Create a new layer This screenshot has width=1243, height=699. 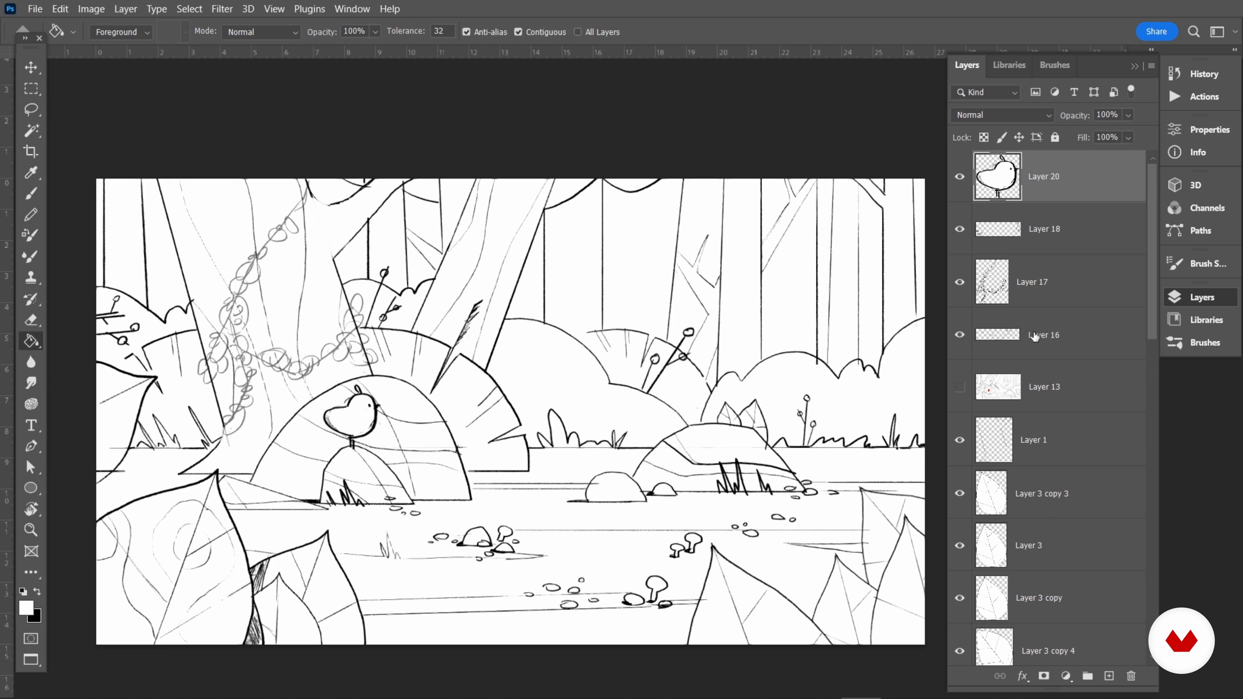pyautogui.click(x=1109, y=676)
